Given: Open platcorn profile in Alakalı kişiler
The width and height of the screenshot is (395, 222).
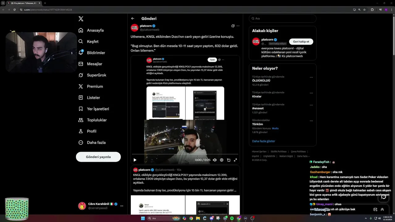Looking at the screenshot, I should (x=267, y=40).
